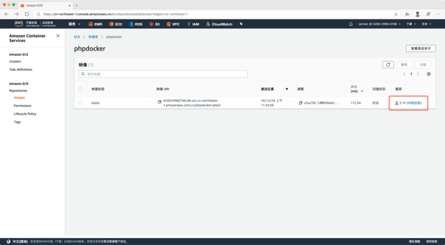Click the 查找映像 search field

coord(163,74)
